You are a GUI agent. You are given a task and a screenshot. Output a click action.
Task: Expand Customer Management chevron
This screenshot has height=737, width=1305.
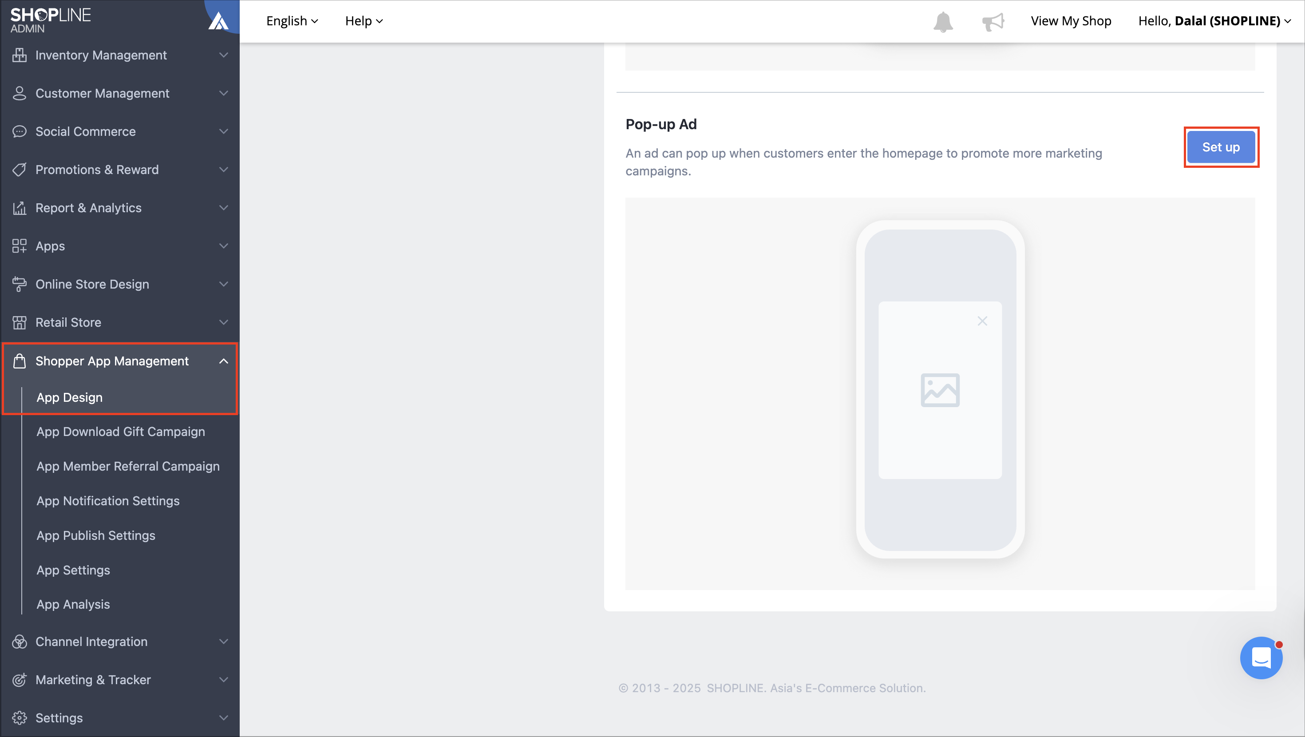[x=223, y=93]
